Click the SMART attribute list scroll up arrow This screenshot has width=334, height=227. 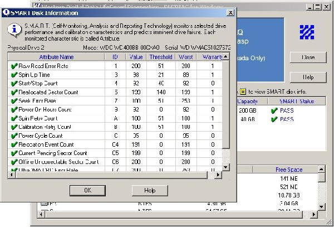pos(226,57)
